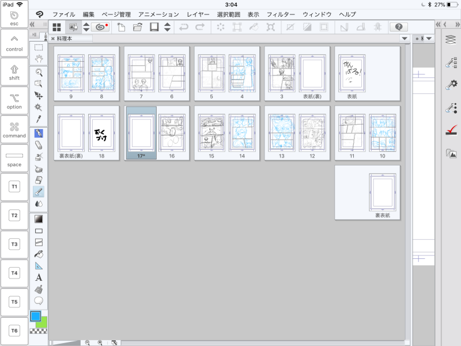Expand the canvas tab list dropdown arrow
The height and width of the screenshot is (346, 461).
pyautogui.click(x=405, y=39)
